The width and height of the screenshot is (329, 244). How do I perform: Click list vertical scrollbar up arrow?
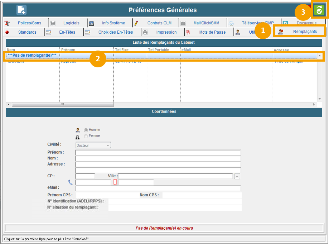coord(320,56)
